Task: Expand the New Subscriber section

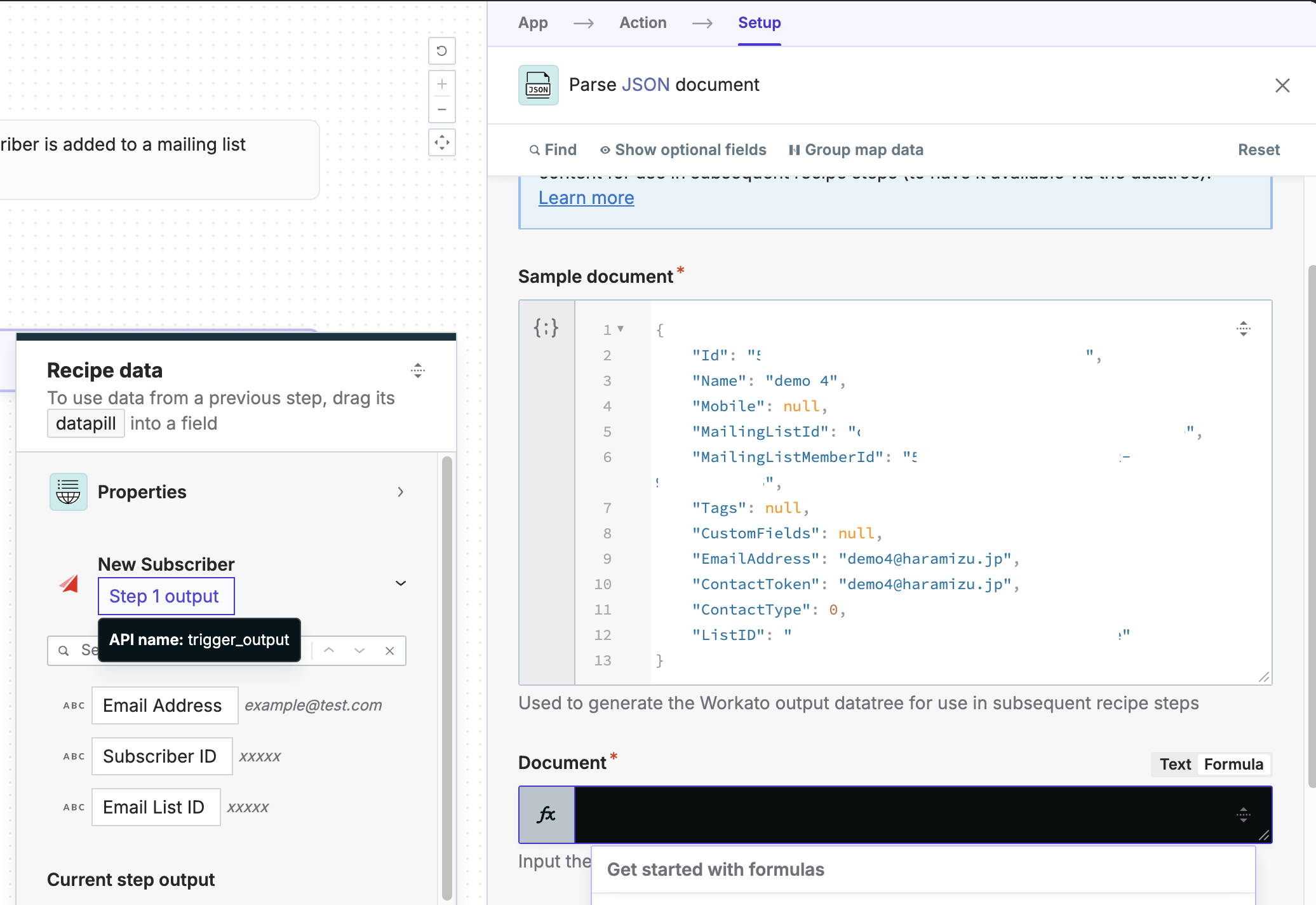Action: click(x=401, y=583)
